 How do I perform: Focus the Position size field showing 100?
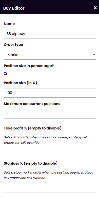pyautogui.click(x=50, y=93)
